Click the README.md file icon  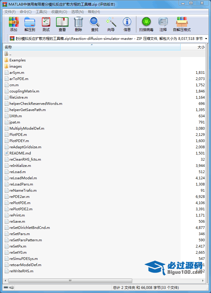6,153
